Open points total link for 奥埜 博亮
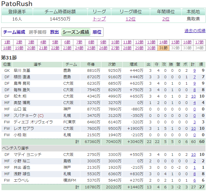Viewport: 206px width, 191px height. [x=194, y=103]
